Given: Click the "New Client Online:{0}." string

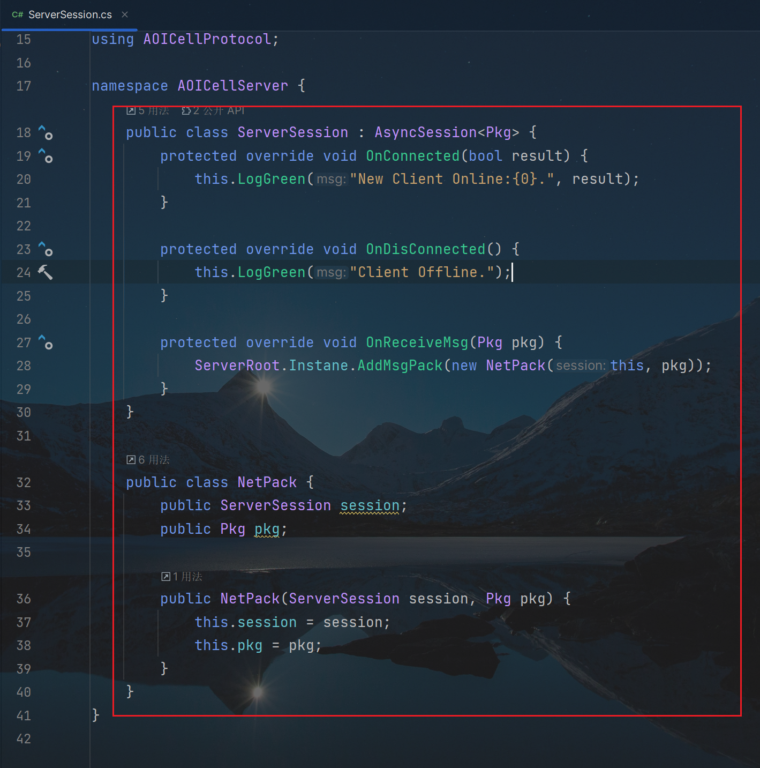Looking at the screenshot, I should click(452, 179).
